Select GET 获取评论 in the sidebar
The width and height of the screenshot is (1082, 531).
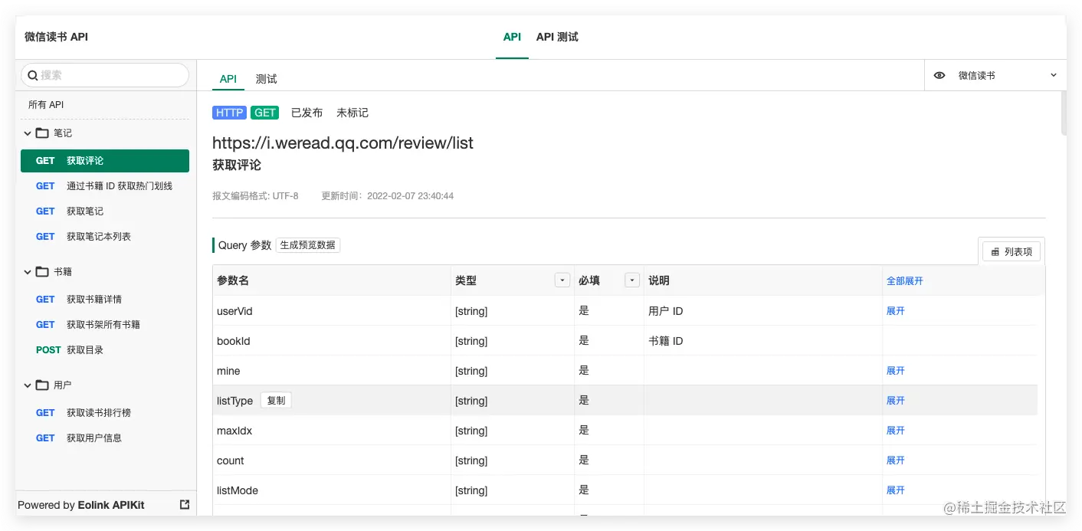[105, 161]
